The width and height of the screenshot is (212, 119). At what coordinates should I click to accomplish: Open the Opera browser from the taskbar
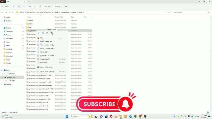click(x=111, y=116)
